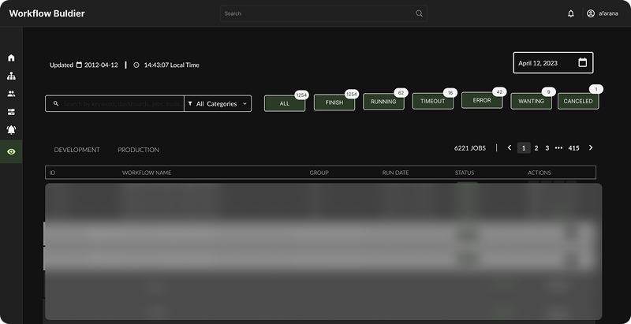The height and width of the screenshot is (324, 631).
Task: Open calendar icon in date picker
Action: click(x=582, y=63)
